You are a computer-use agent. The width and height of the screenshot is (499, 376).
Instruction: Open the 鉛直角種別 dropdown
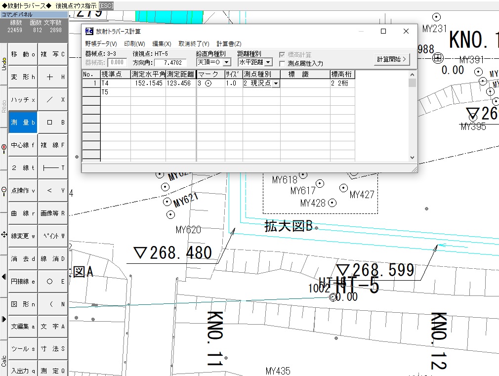pyautogui.click(x=226, y=62)
